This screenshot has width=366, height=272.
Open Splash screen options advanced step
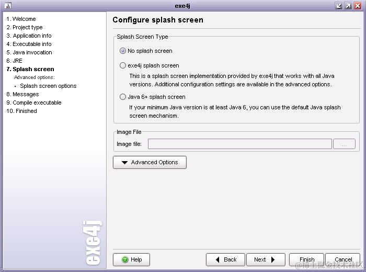(x=48, y=86)
